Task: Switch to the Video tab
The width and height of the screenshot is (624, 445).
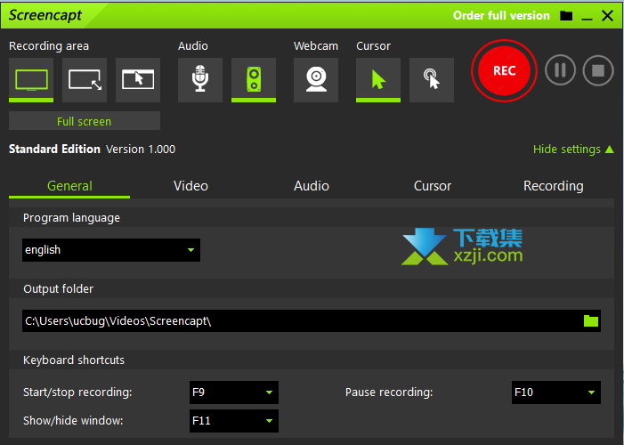Action: pyautogui.click(x=190, y=186)
